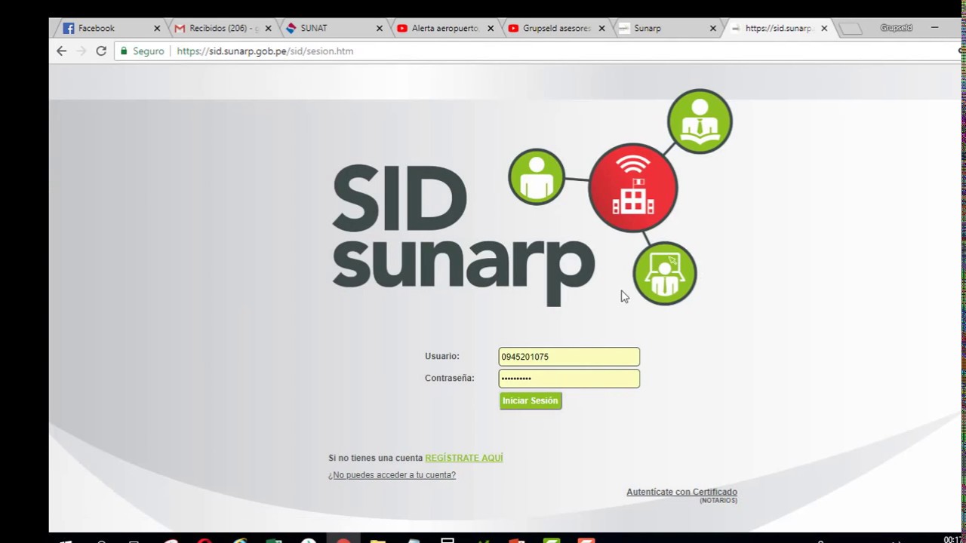This screenshot has width=966, height=543.
Task: Go back to the previous page
Action: pos(62,51)
